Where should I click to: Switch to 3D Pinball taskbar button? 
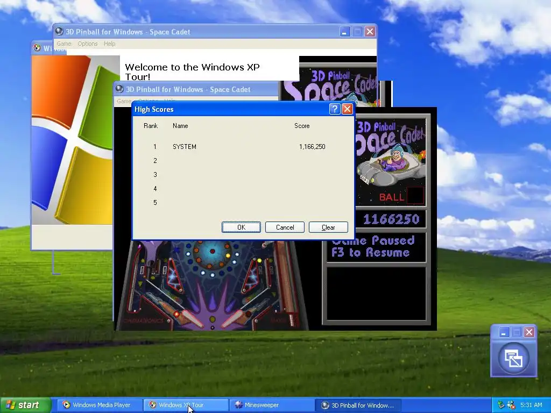pyautogui.click(x=358, y=405)
